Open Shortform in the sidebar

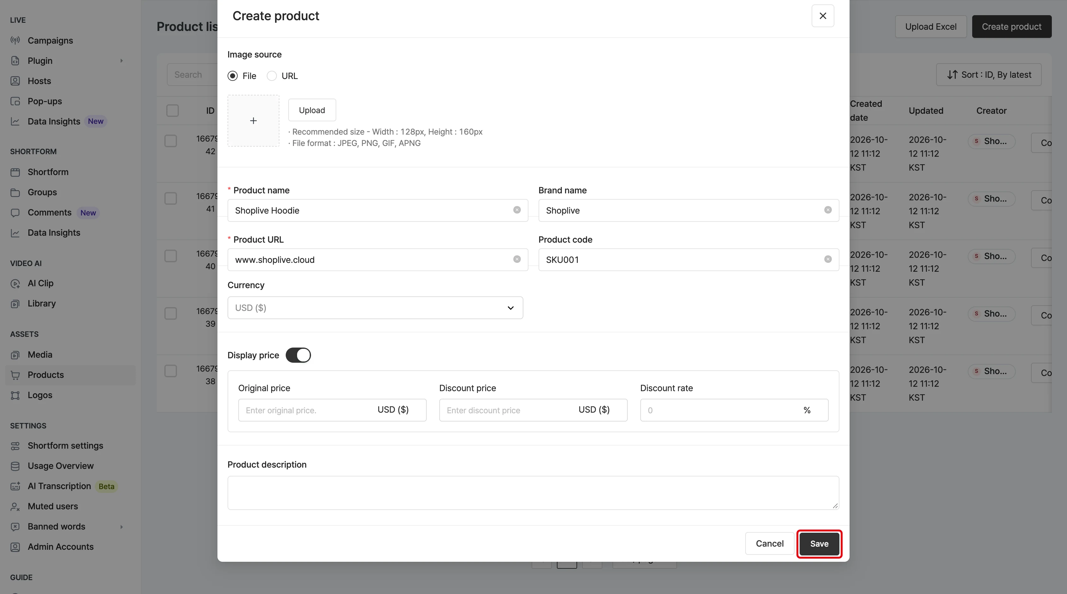pos(48,172)
